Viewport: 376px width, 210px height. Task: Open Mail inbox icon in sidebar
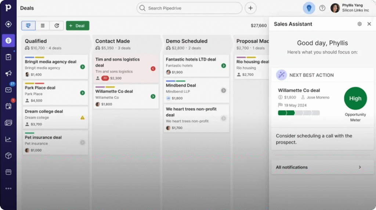tap(8, 90)
